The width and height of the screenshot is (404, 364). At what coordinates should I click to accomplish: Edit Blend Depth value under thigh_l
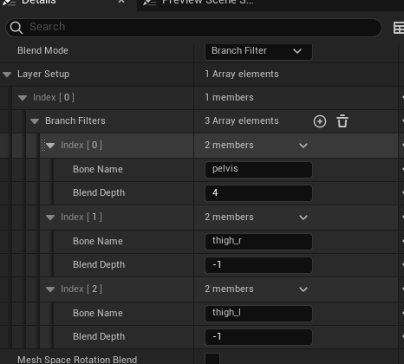(258, 337)
